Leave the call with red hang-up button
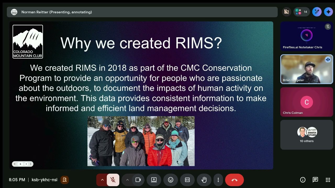Viewport: 335px width, 188px height. (x=234, y=180)
